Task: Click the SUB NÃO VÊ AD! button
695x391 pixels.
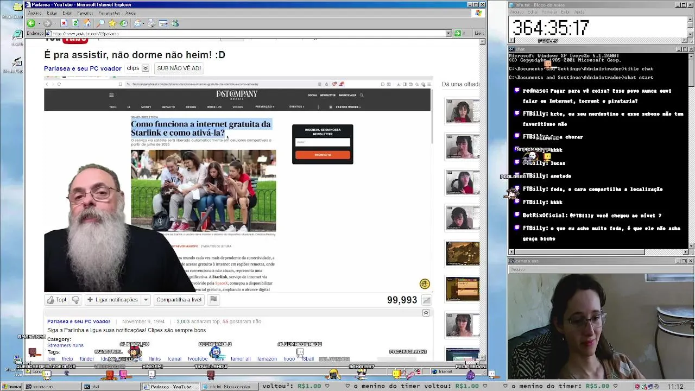Action: point(179,68)
